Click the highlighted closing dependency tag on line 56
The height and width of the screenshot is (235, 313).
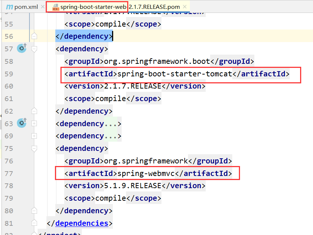(x=84, y=36)
